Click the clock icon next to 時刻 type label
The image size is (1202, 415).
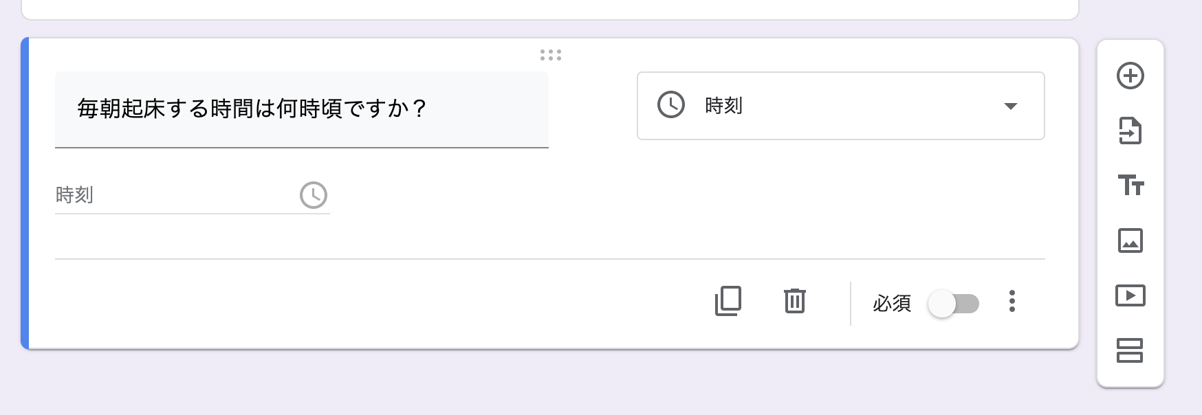(x=670, y=106)
